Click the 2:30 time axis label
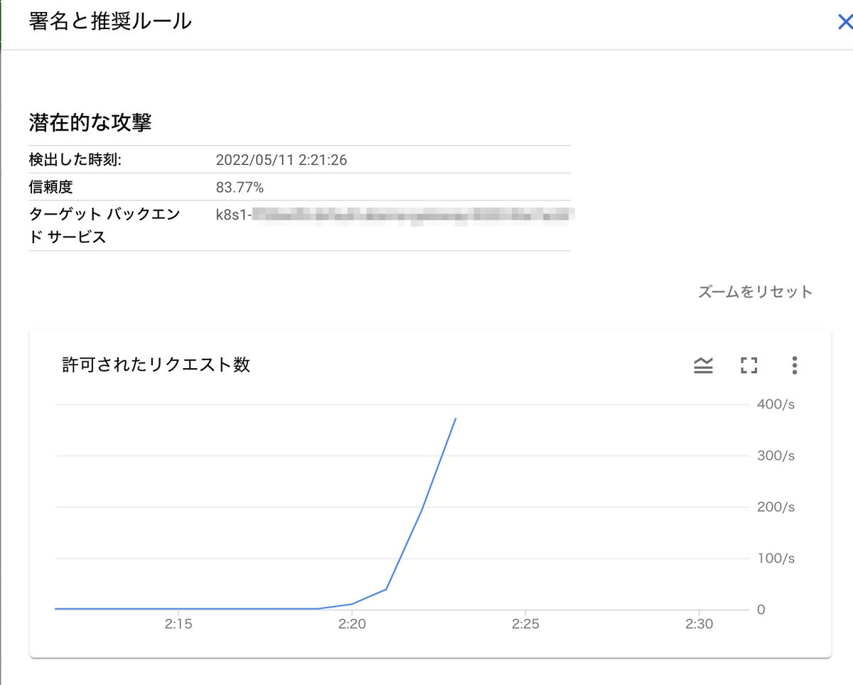 pyautogui.click(x=699, y=624)
